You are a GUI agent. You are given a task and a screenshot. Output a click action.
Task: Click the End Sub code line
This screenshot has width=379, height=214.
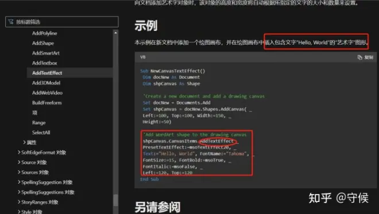[149, 179]
